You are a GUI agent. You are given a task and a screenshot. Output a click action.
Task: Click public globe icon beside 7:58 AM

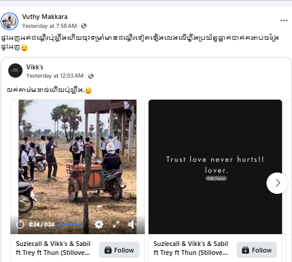84,26
